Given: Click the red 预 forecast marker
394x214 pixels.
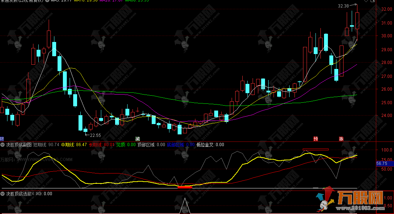Looking at the screenshot, I should click(315, 139).
